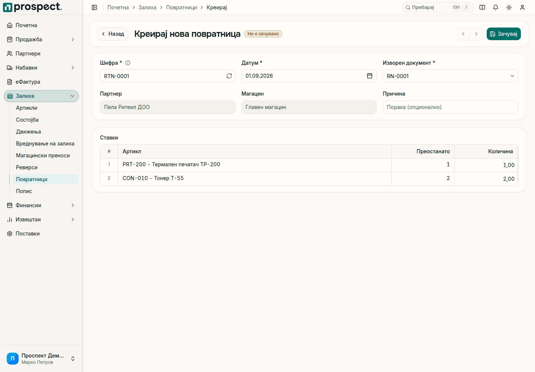Go to Повратници breadcrumb link
The image size is (535, 372).
pyautogui.click(x=182, y=7)
